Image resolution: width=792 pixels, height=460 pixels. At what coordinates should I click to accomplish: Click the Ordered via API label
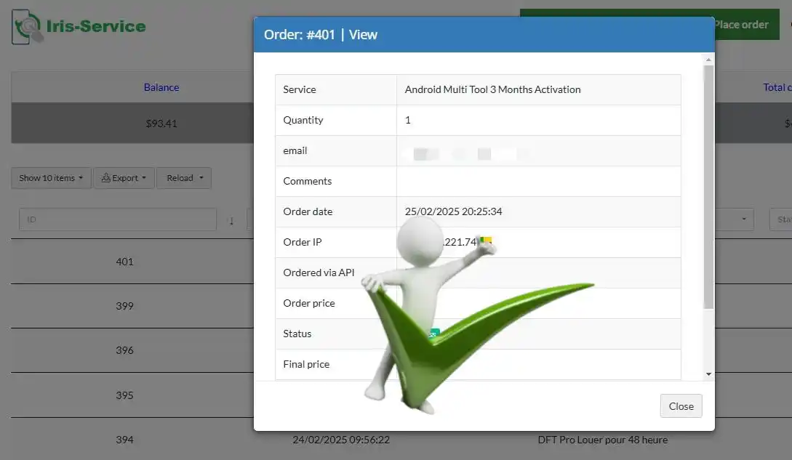coord(319,273)
